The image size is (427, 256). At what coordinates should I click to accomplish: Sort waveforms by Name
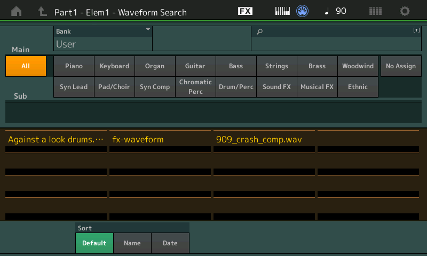132,243
